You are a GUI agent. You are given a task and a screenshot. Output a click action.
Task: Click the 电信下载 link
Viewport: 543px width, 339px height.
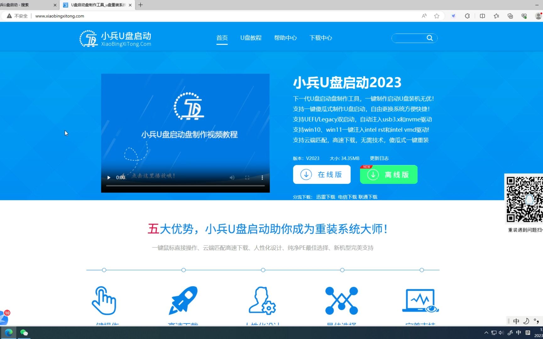(x=347, y=197)
